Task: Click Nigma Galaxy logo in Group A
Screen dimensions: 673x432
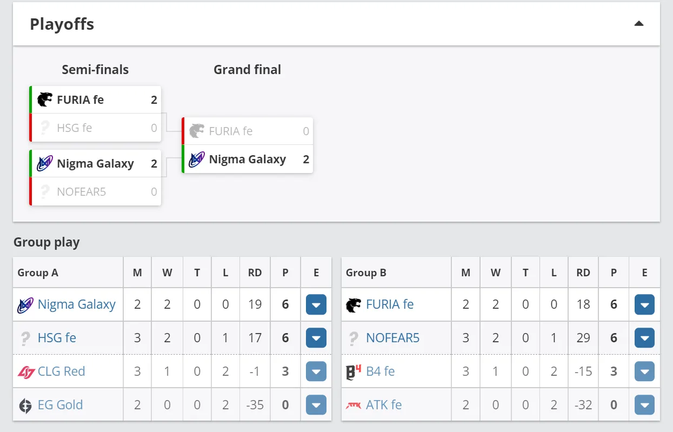Action: coord(25,305)
